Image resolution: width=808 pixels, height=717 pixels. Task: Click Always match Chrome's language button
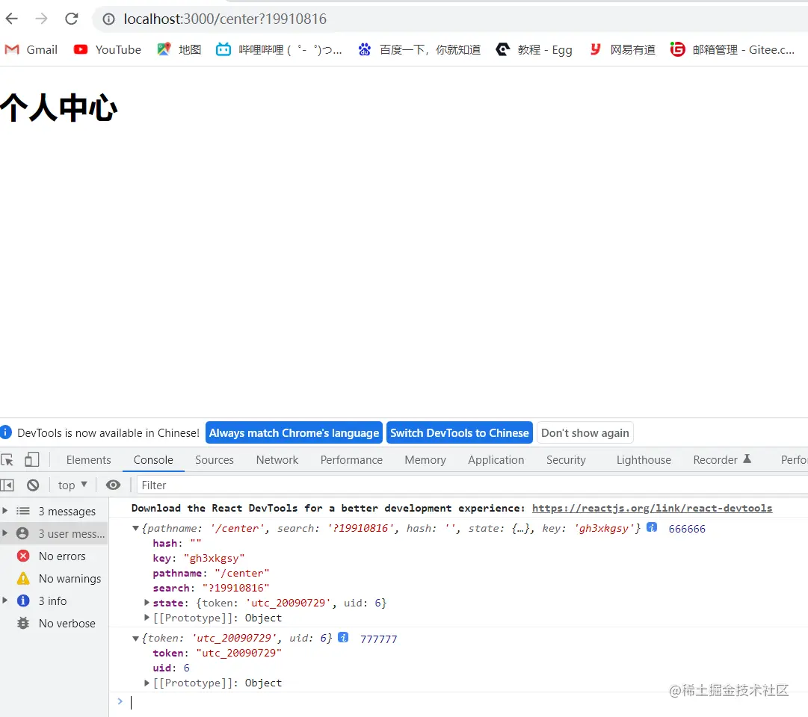(x=294, y=432)
